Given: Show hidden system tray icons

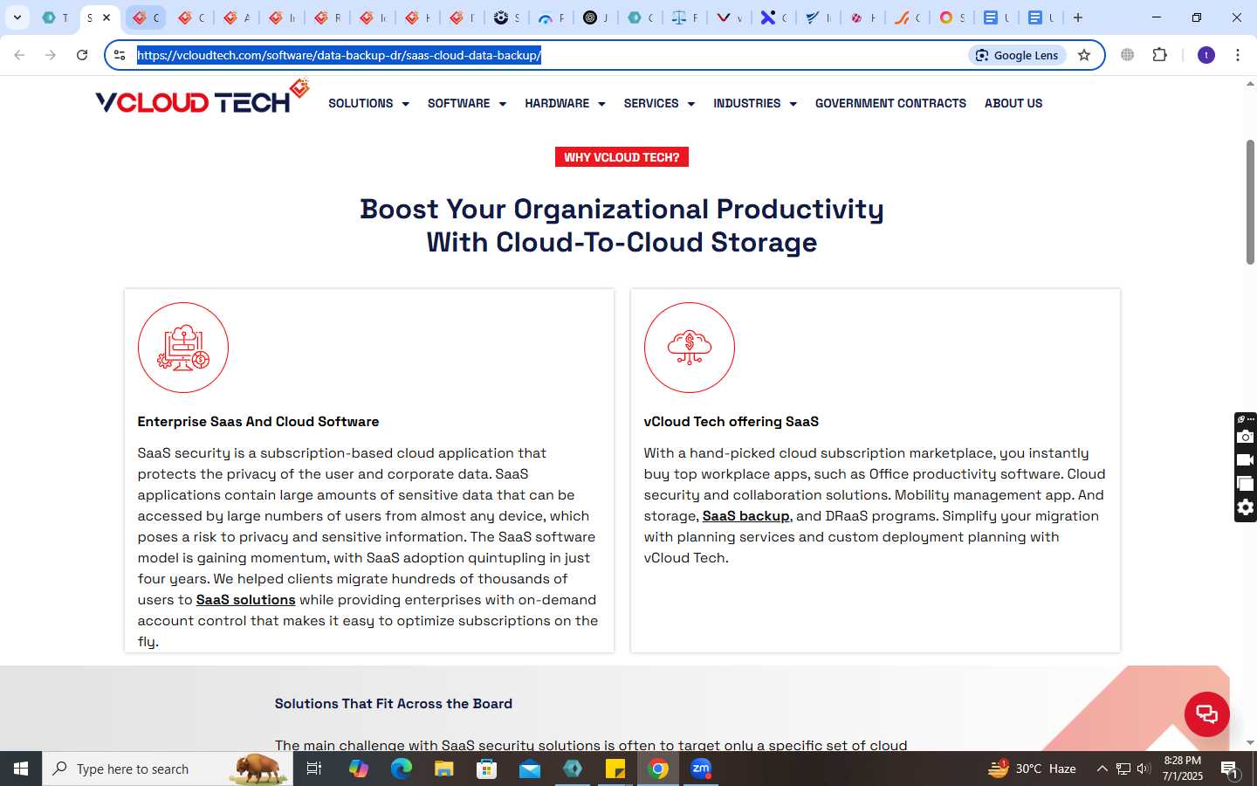Looking at the screenshot, I should coord(1102,769).
